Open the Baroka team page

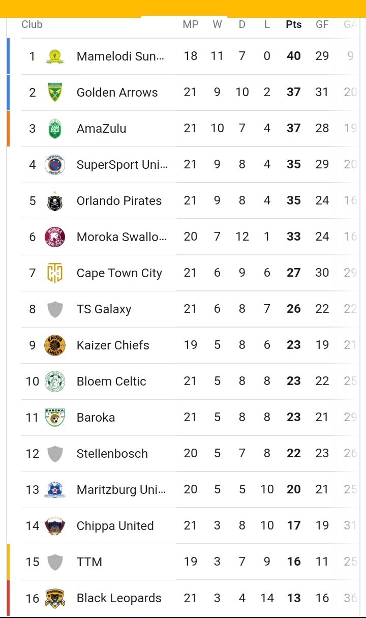click(x=96, y=418)
